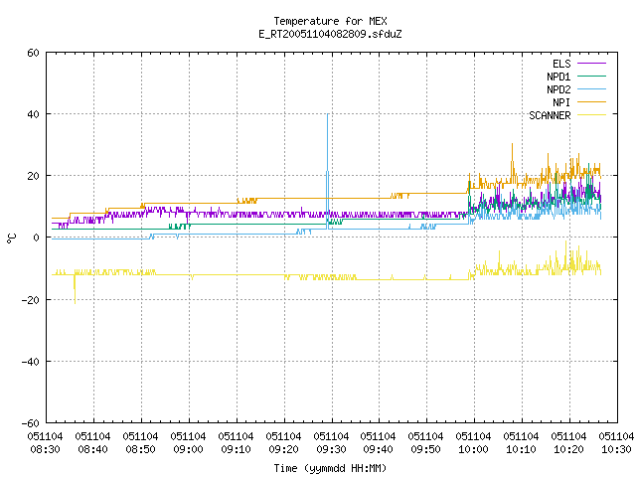Click the SCANNER legend label
Viewport: 636px width, 477px height.
(x=550, y=115)
